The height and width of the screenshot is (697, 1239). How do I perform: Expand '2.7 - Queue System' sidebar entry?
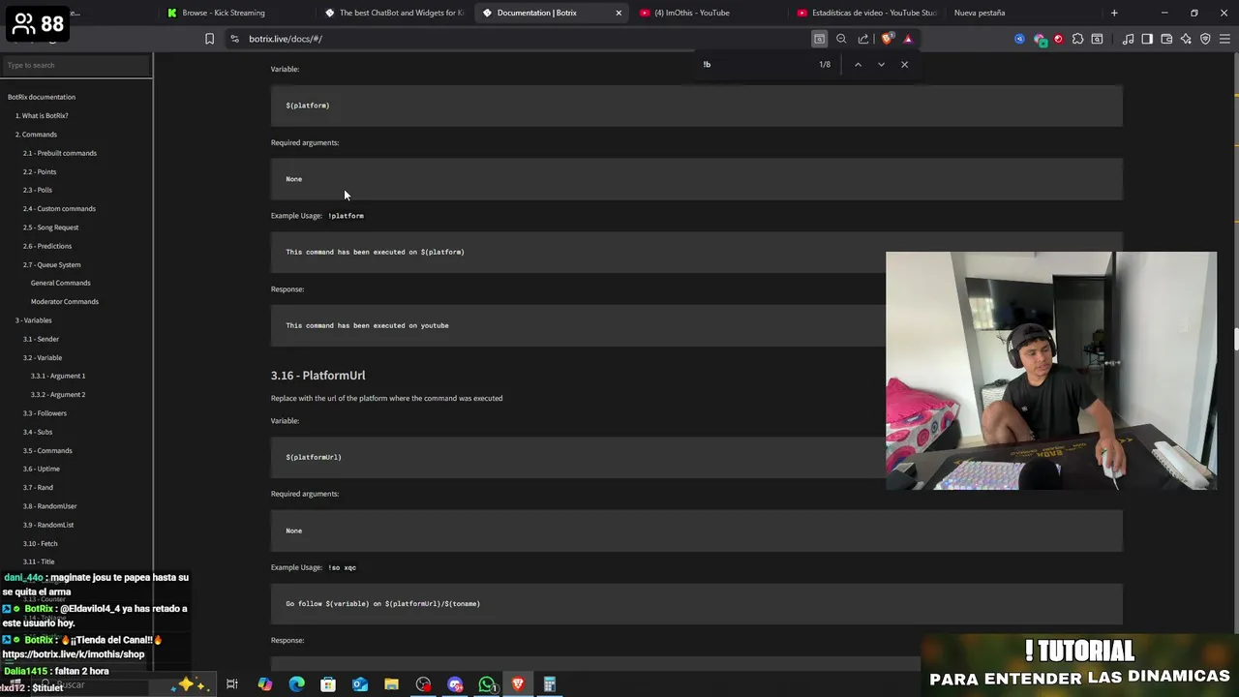tap(52, 264)
